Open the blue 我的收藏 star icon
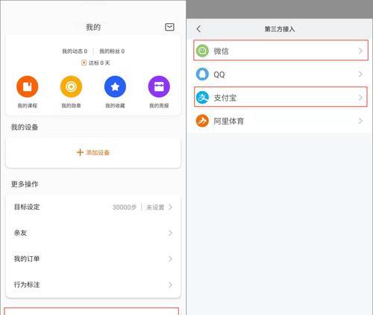This screenshot has height=315, width=373. [115, 87]
